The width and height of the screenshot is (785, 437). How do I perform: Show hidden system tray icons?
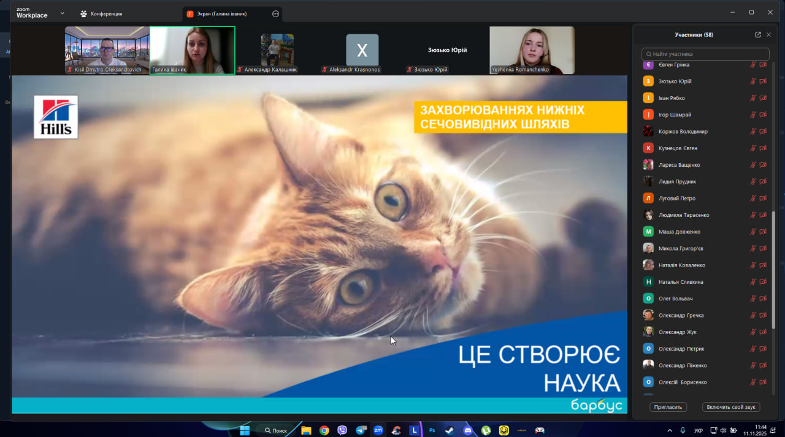click(670, 430)
